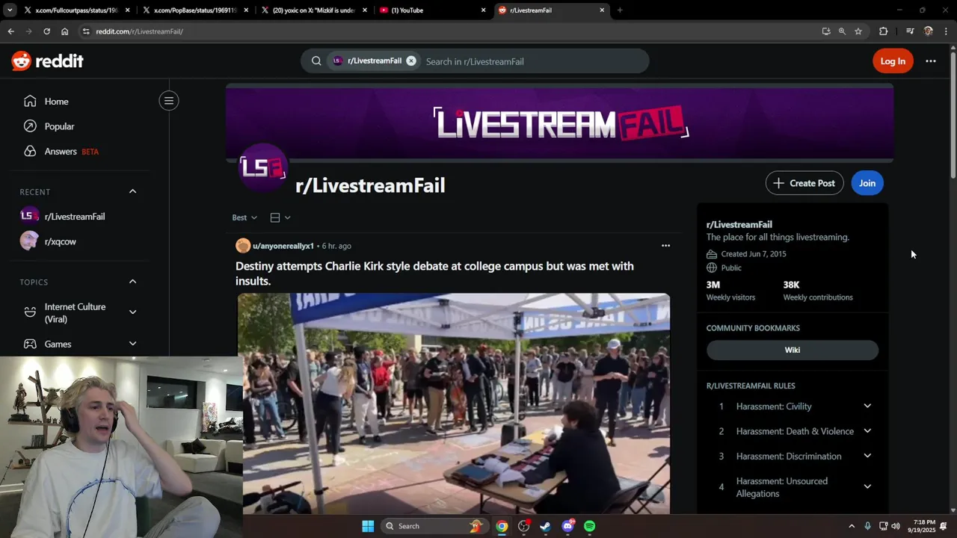Go back in browser history
The image size is (957, 538).
pos(10,31)
